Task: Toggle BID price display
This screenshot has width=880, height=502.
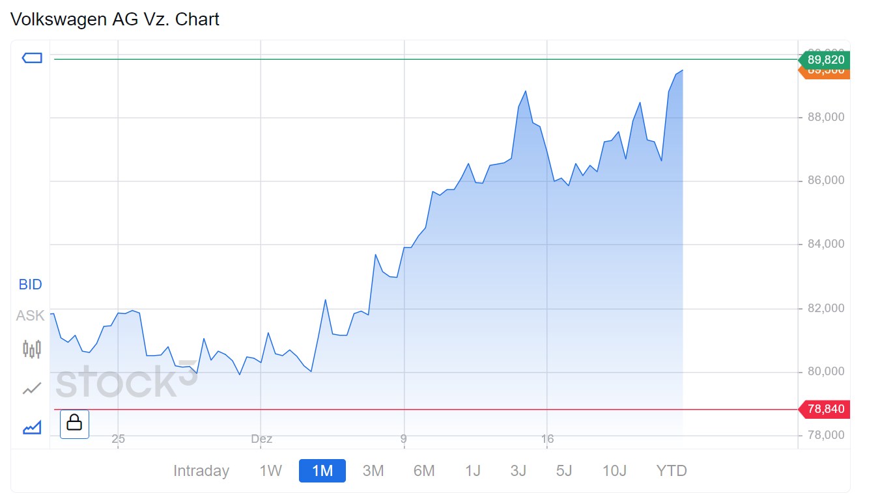Action: pyautogui.click(x=30, y=284)
